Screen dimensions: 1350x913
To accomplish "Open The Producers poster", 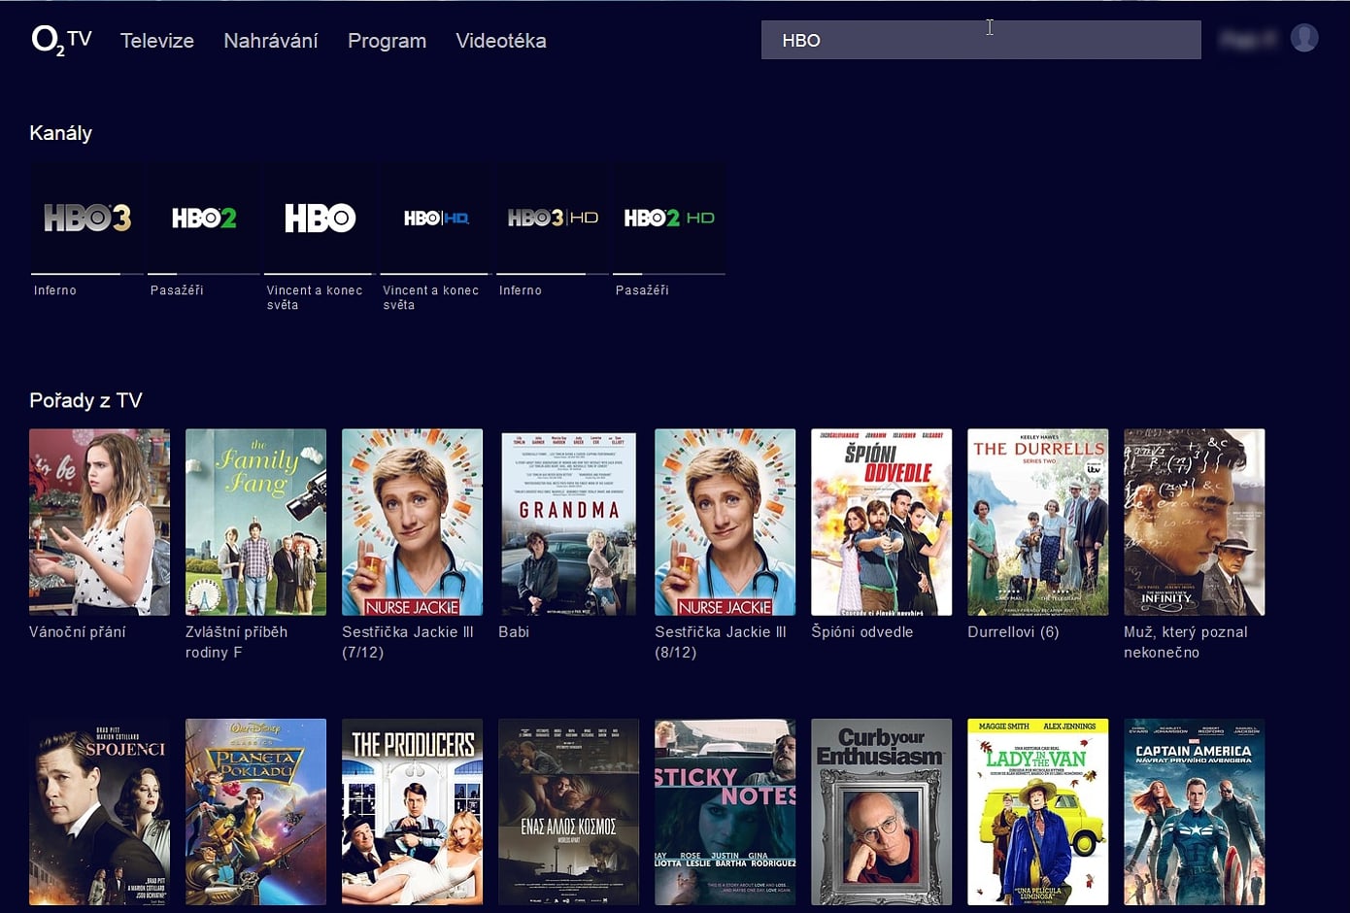I will point(412,812).
